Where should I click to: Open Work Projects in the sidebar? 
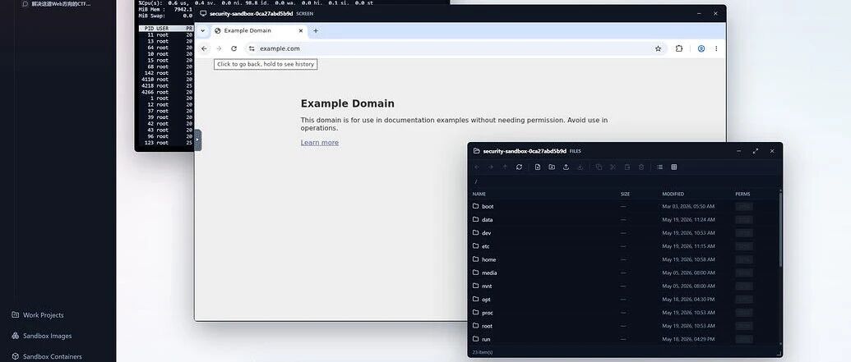(x=38, y=315)
